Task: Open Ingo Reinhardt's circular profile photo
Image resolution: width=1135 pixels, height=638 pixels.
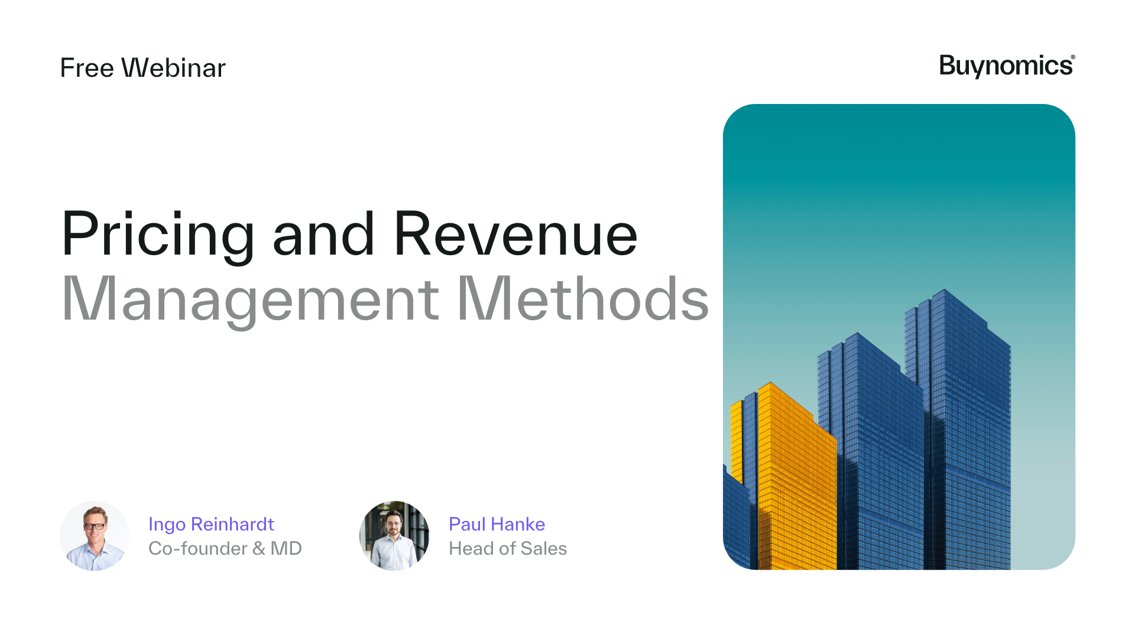Action: pos(95,536)
